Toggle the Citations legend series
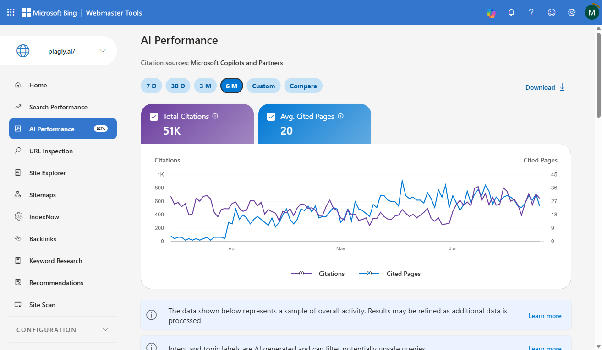The image size is (602, 350). tap(318, 274)
